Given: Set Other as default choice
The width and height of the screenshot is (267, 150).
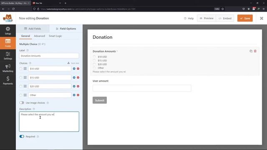Looking at the screenshot, I should pyautogui.click(x=21, y=95).
